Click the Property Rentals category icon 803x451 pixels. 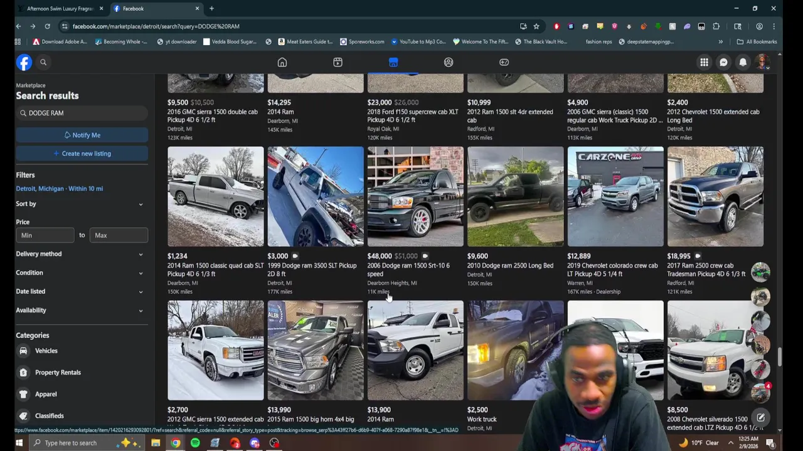tap(23, 372)
